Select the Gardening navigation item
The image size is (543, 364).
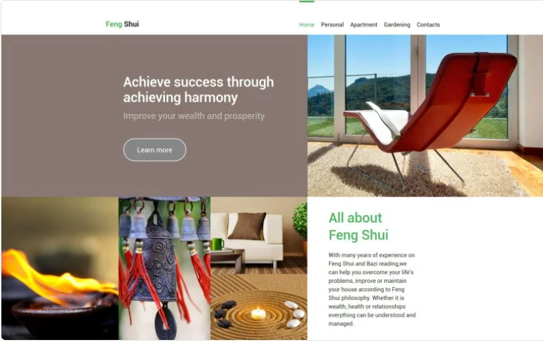(397, 25)
